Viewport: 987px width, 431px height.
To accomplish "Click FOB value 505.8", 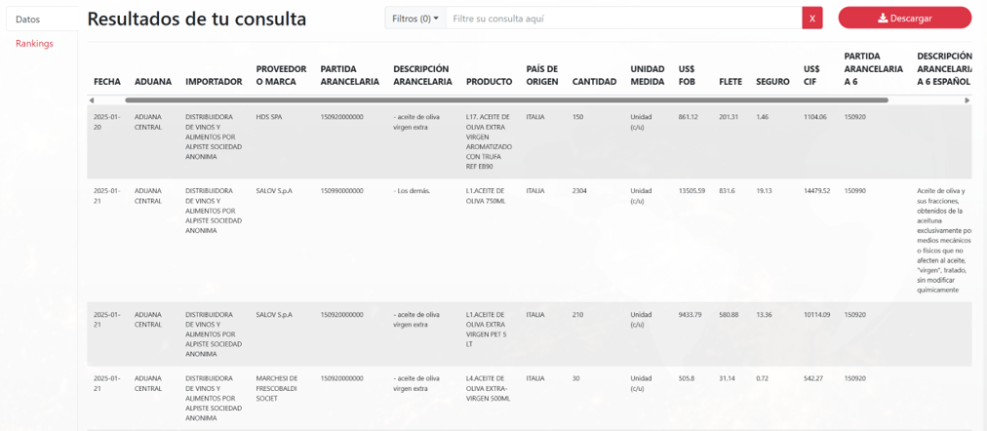I will point(688,378).
